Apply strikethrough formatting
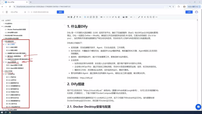Screen dimensions: 202x114 click(77, 17)
